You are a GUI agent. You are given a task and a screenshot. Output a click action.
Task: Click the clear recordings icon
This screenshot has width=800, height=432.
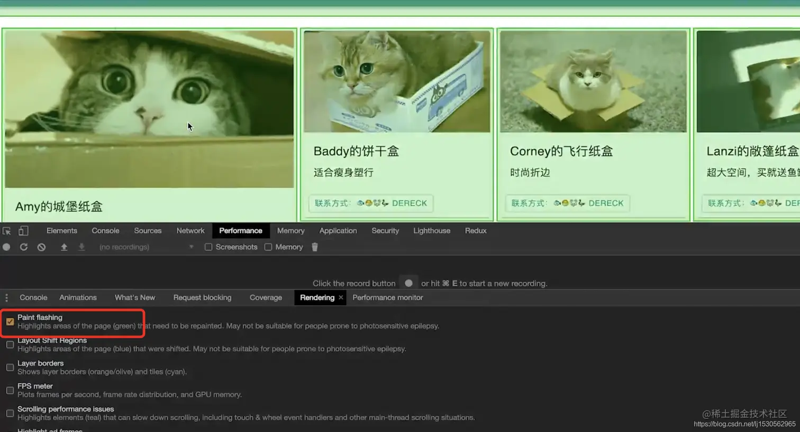[41, 247]
